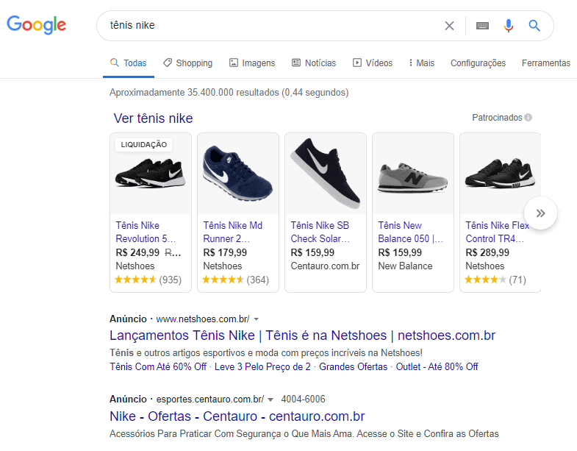Expand the Mais menu
Screen dimensions: 577x451
[x=422, y=63]
